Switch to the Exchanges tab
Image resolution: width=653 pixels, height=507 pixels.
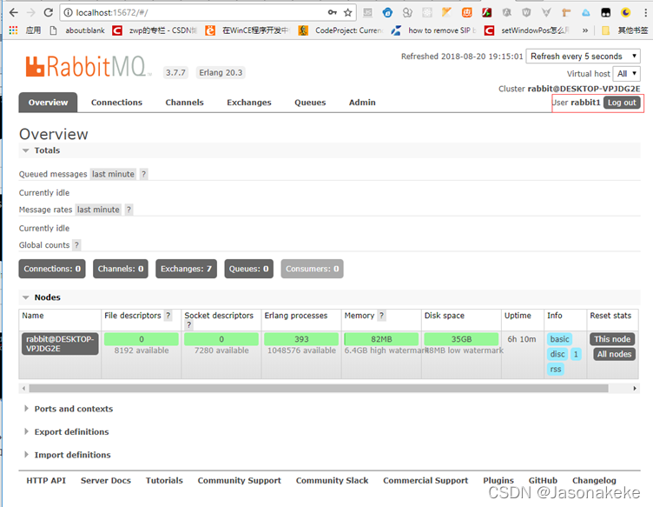tap(249, 103)
